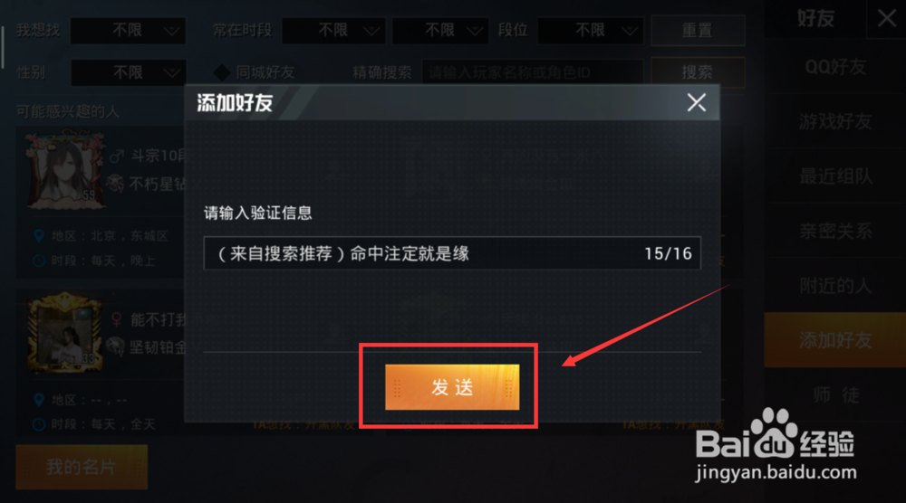Close the 添加好友 dialog with X
906x503 pixels.
click(x=696, y=102)
